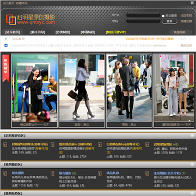Open the 快捷导航 quick navigation menu
This screenshot has height=196, width=196.
tap(180, 32)
